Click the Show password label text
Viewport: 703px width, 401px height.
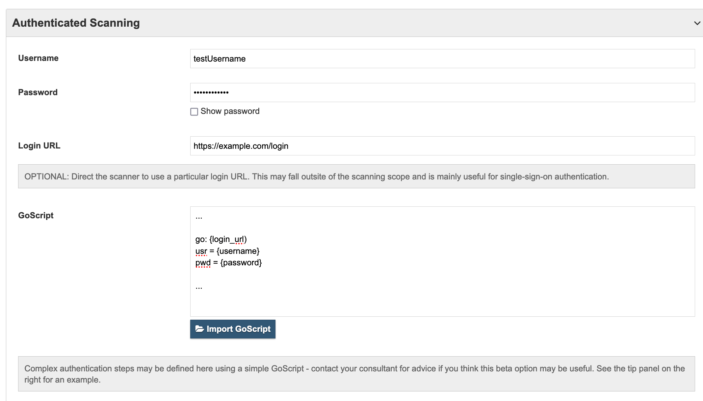[230, 111]
